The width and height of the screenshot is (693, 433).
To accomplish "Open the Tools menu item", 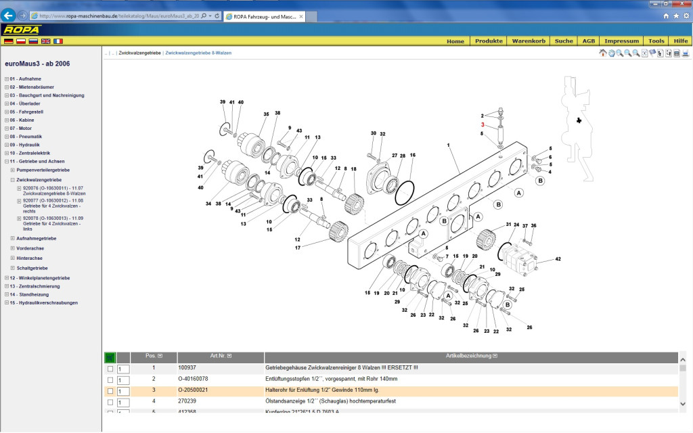I will click(x=656, y=41).
